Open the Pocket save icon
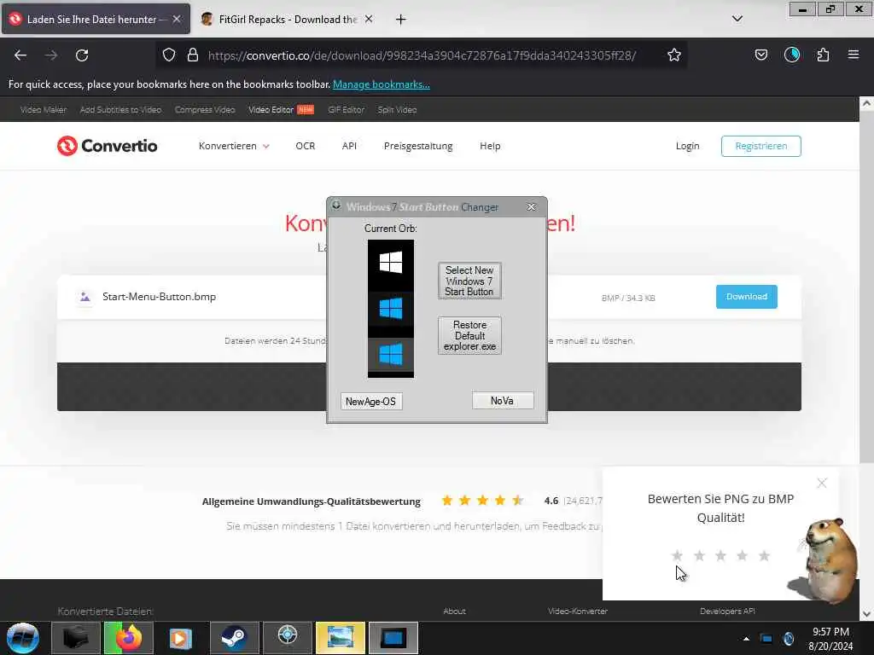The image size is (874, 655). coord(760,55)
